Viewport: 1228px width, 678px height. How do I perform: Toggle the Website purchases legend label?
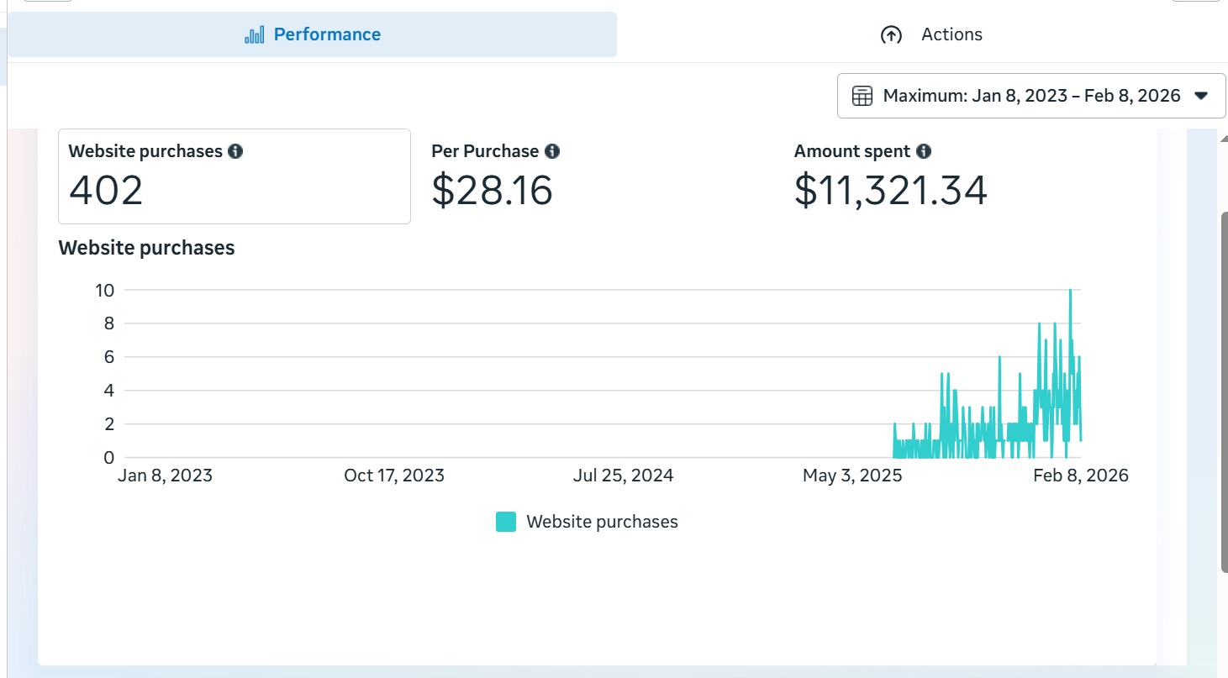(x=602, y=522)
